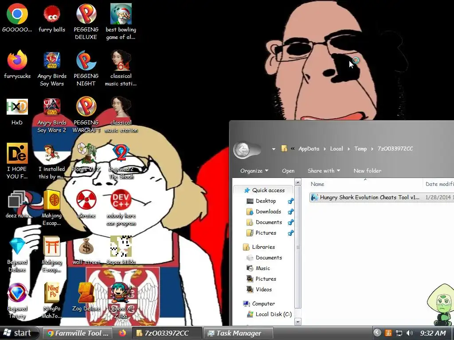Select Videos under Libraries

point(263,290)
